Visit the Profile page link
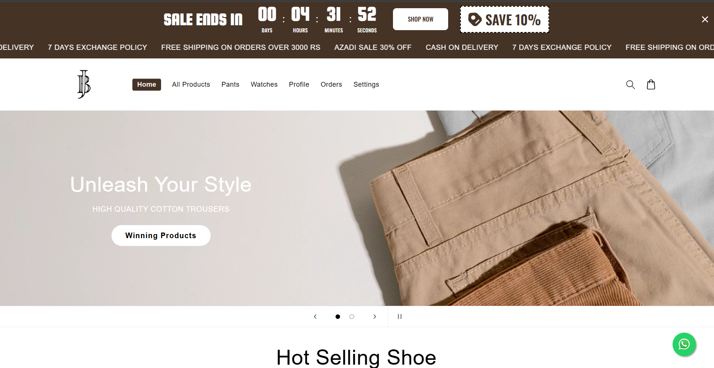The height and width of the screenshot is (368, 714). [x=299, y=84]
